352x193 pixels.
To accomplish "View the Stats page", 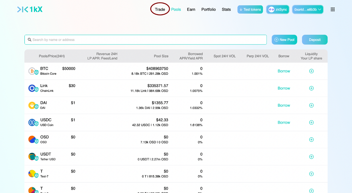I will (x=226, y=10).
